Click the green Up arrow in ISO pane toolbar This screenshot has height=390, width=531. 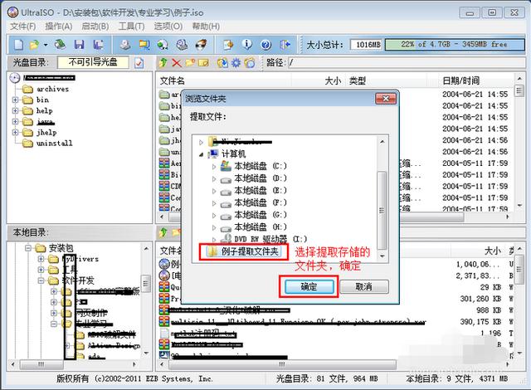point(163,62)
